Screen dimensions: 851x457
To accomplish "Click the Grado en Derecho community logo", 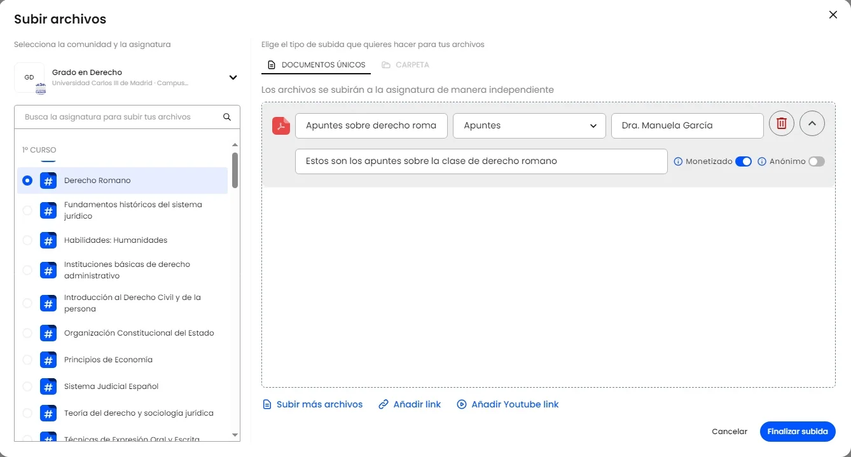I will pyautogui.click(x=29, y=78).
